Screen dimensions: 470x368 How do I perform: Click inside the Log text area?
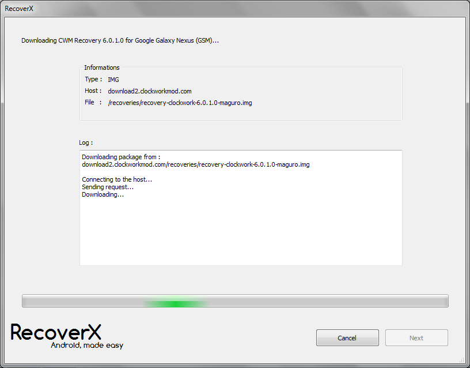coord(241,231)
